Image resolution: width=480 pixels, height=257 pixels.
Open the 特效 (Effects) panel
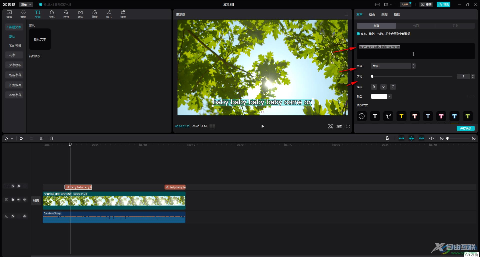[x=66, y=14]
